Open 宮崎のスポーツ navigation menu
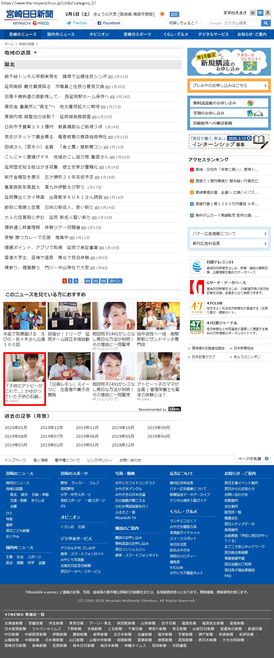Screen dimensions: 274x658 pyautogui.click(x=137, y=34)
